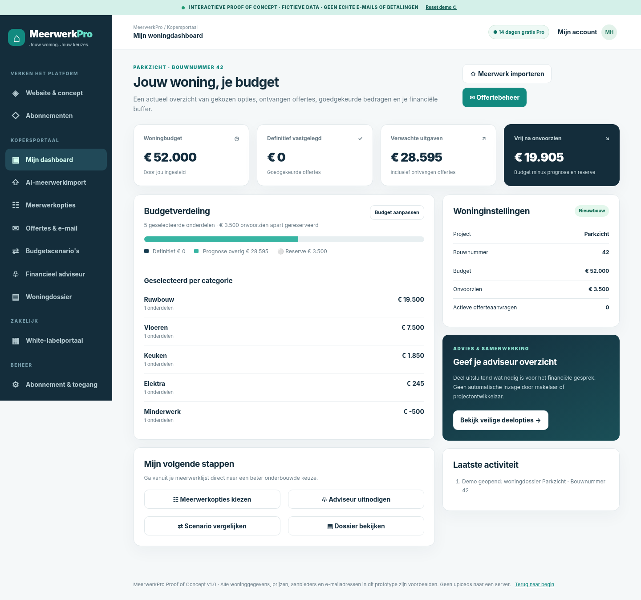Click Bekijk veilige deelopties button
Image resolution: width=641 pixels, height=600 pixels.
coord(501,420)
